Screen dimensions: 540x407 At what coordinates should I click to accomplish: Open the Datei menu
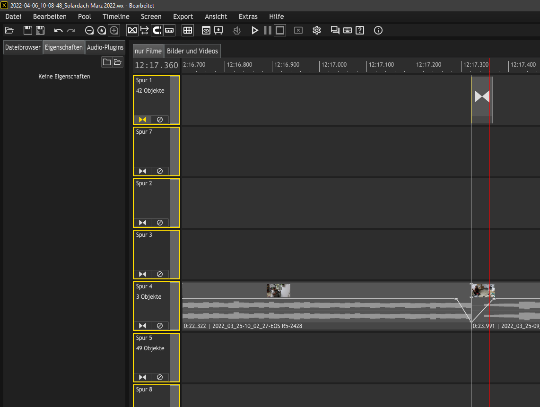13,17
